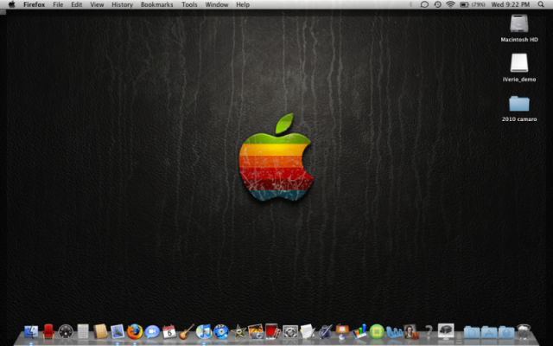Open the Firefox application menu

coord(35,4)
